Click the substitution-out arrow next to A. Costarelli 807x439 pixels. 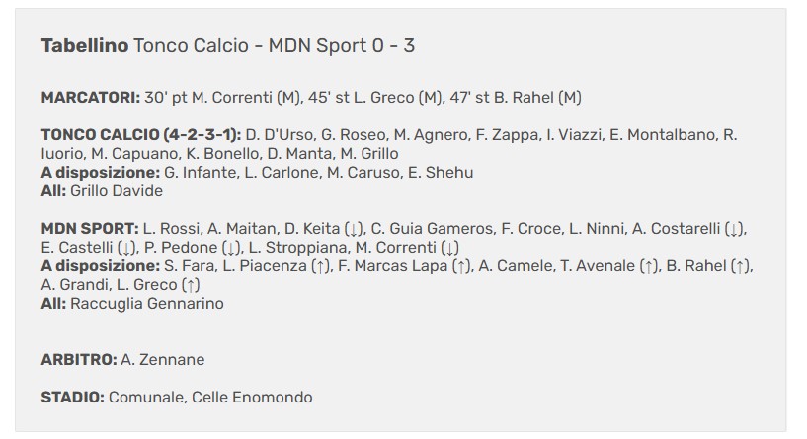[733, 229]
